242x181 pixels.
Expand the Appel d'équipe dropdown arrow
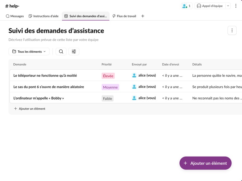coord(228,6)
